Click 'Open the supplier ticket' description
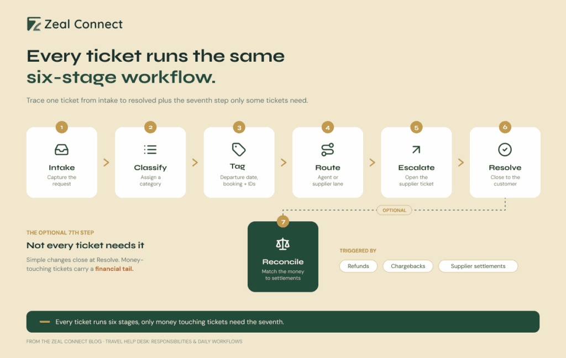The height and width of the screenshot is (358, 566). point(416,180)
